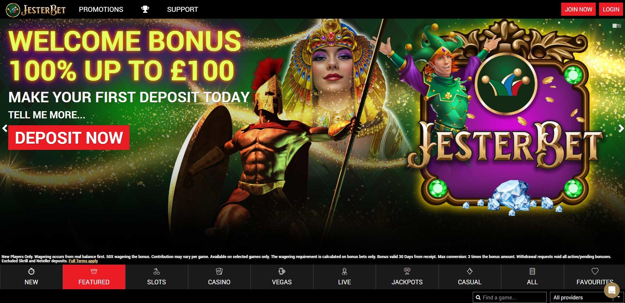Focus the Find a game search field
This screenshot has width=625, height=303.
[510, 297]
